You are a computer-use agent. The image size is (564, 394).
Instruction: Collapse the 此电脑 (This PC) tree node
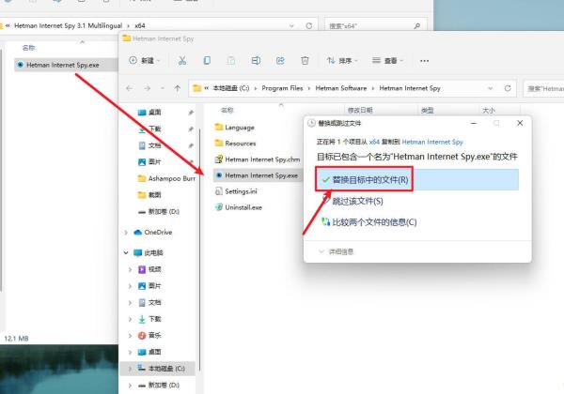coord(127,252)
